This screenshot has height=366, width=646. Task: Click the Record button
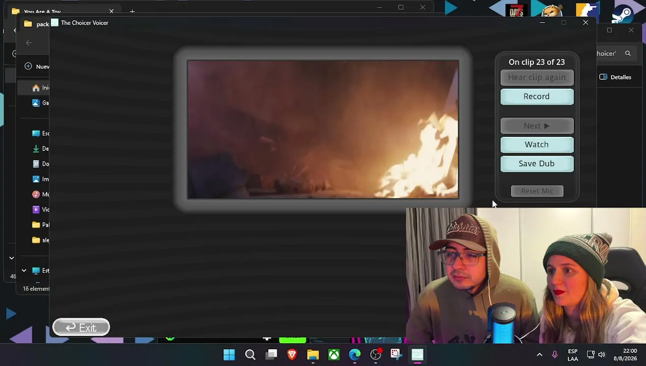537,96
